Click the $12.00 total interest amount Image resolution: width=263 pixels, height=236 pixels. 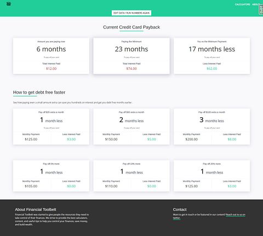point(52,68)
